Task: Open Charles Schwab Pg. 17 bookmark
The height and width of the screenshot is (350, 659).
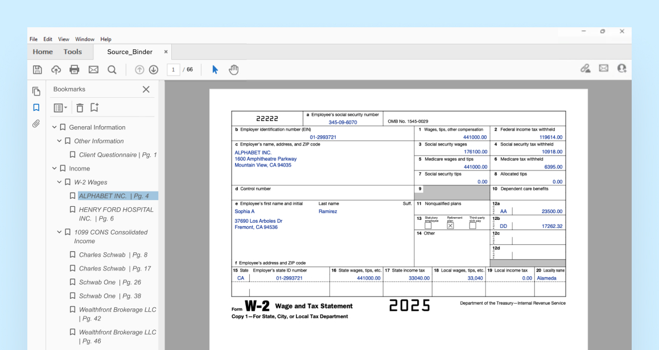Action: [x=115, y=269]
